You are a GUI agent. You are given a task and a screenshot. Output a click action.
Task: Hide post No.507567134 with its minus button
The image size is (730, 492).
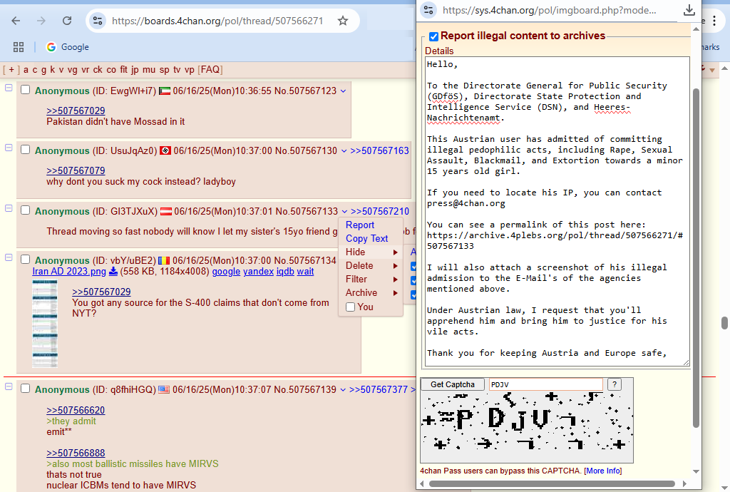point(9,257)
